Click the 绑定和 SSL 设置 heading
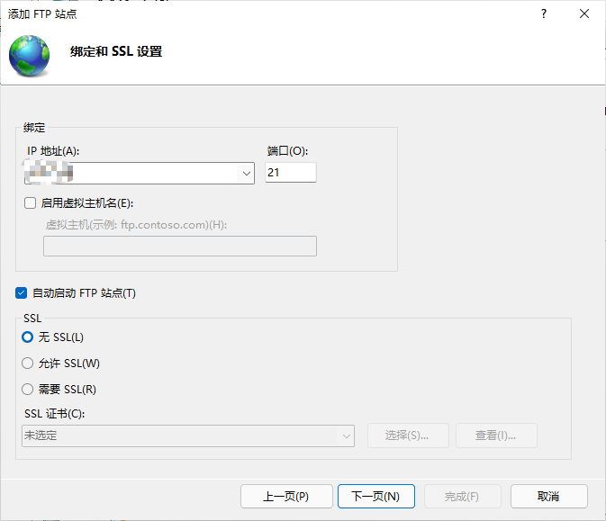This screenshot has width=606, height=521. click(116, 51)
